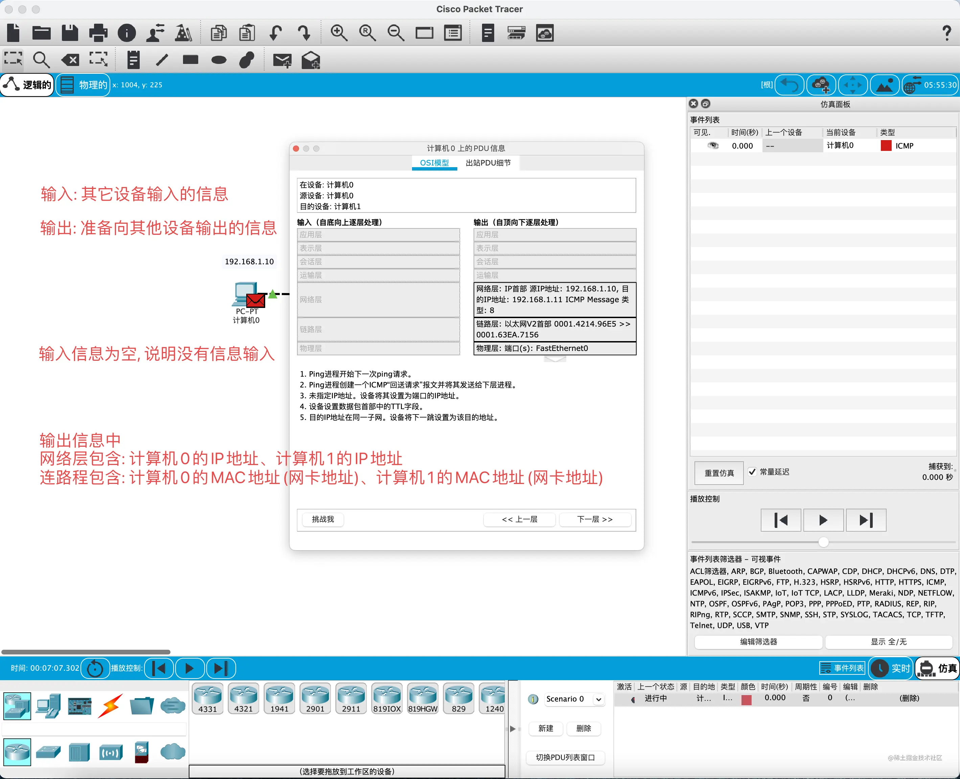Screen dimensions: 960x779
Task: Create a new file from toolbar
Action: 14,33
